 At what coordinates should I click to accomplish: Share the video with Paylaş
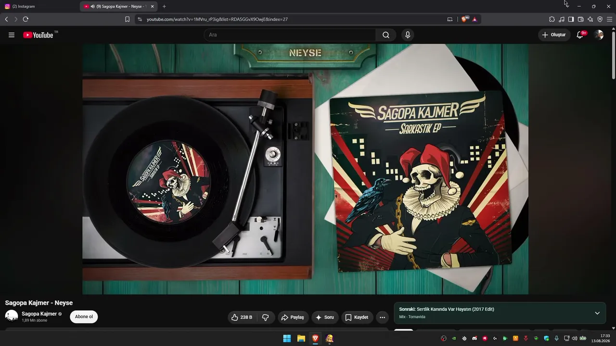coord(293,317)
